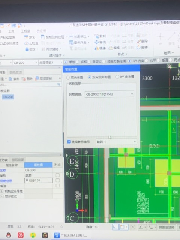Click 层间复制 in the component list toolbar
The width and height of the screenshot is (180, 240).
43,78
